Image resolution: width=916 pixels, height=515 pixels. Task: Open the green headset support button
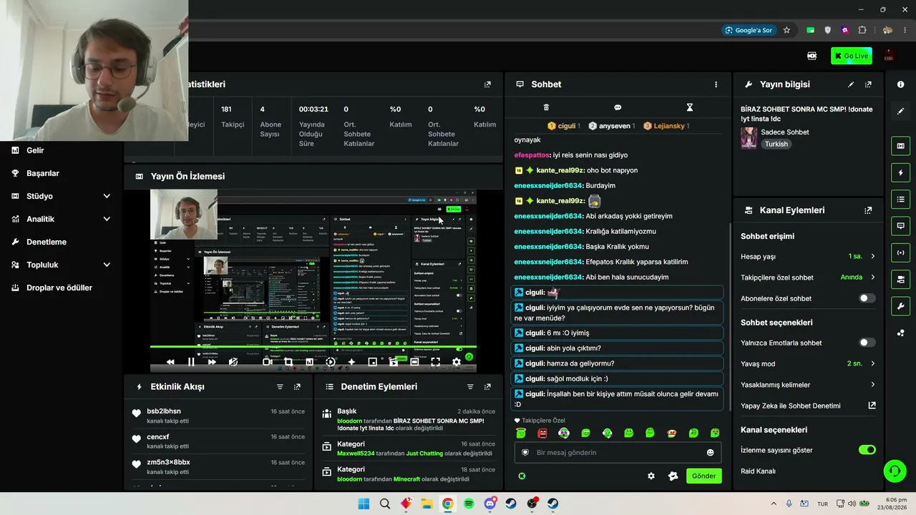[x=895, y=471]
